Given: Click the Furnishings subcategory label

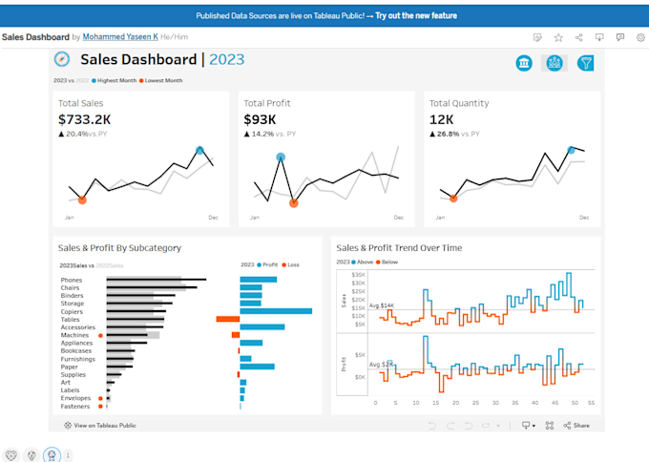Looking at the screenshot, I should pos(78,359).
